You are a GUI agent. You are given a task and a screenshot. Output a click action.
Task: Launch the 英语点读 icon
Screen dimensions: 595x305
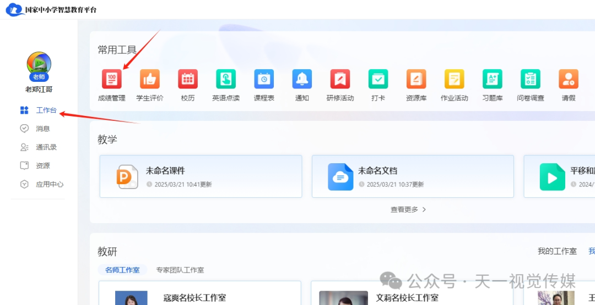[x=226, y=79]
